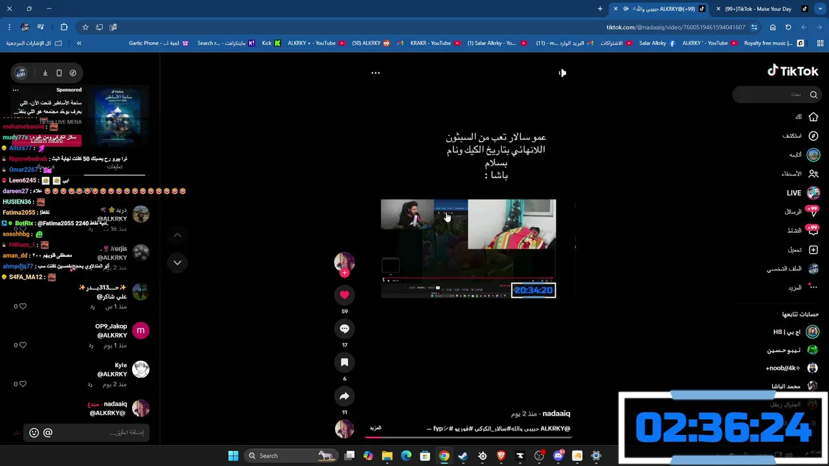Open the Windows Start menu
Screen dimensions: 829x466
point(233,456)
